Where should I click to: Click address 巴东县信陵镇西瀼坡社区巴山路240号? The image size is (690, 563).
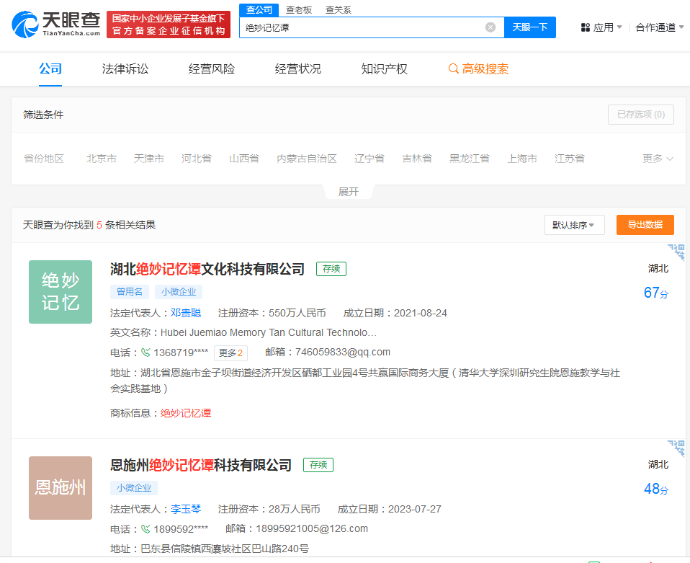click(225, 549)
